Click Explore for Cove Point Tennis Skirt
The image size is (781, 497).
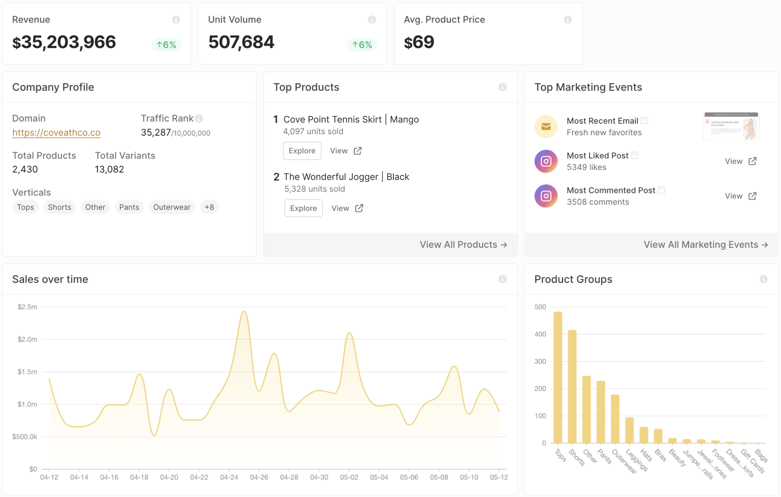point(302,151)
